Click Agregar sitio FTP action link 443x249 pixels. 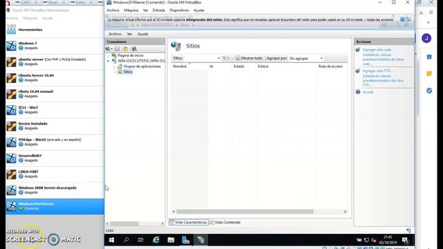pyautogui.click(x=378, y=71)
